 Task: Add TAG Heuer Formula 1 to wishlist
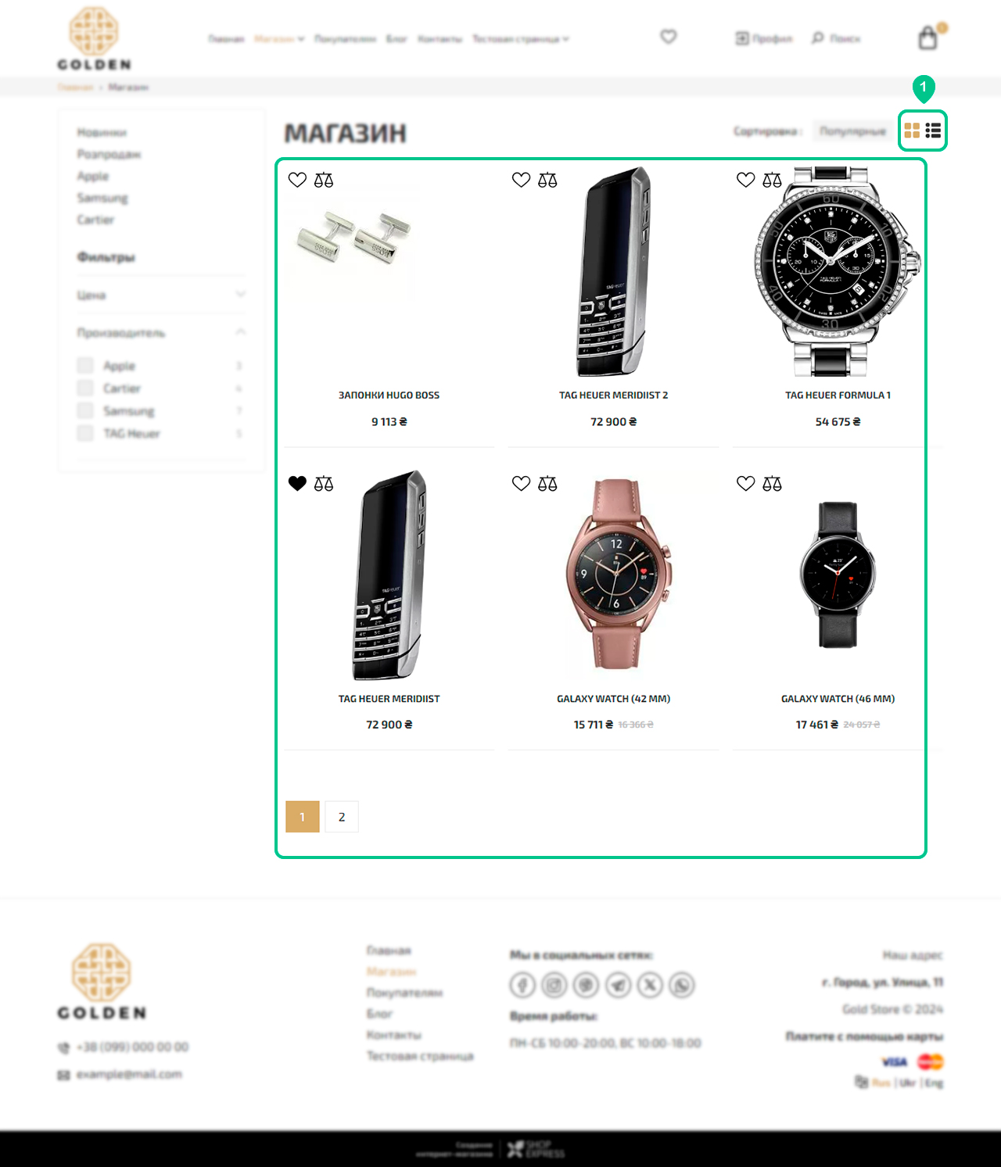(746, 180)
